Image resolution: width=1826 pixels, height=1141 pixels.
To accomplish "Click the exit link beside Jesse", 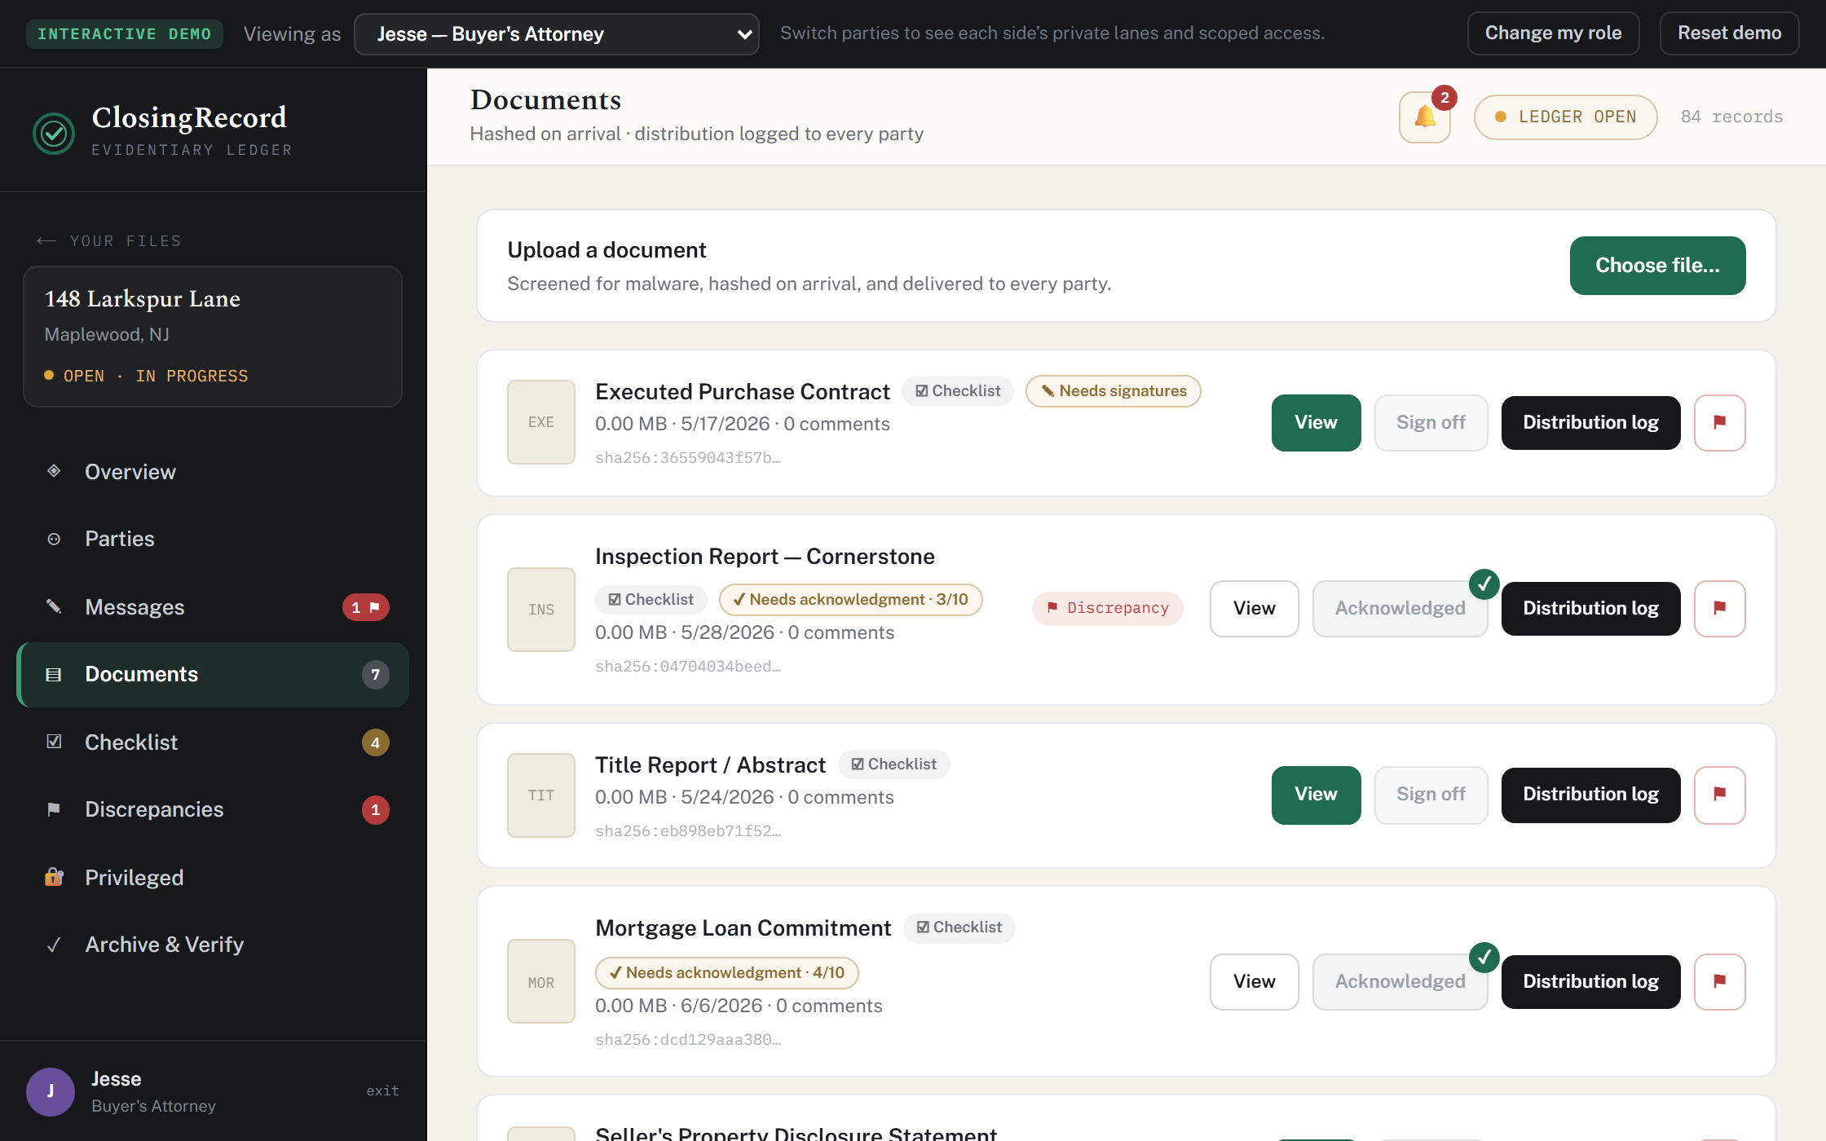I will tap(382, 1090).
